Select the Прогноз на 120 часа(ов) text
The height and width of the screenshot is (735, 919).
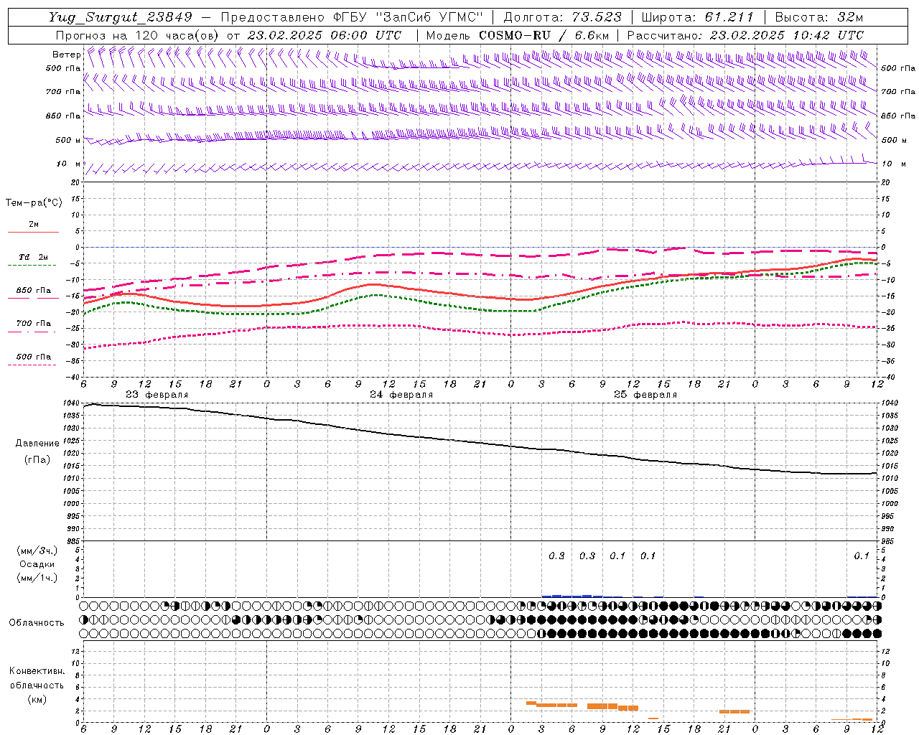[x=138, y=35]
